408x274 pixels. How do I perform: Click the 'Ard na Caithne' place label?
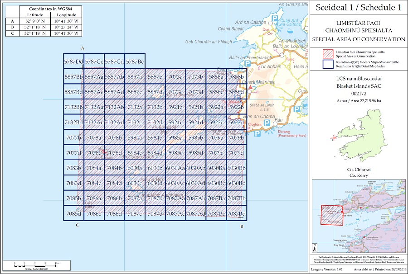(x=251, y=22)
